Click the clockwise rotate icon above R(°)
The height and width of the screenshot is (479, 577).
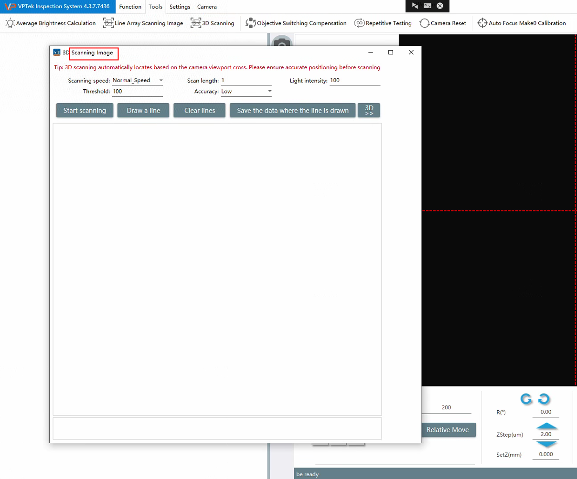click(x=544, y=399)
